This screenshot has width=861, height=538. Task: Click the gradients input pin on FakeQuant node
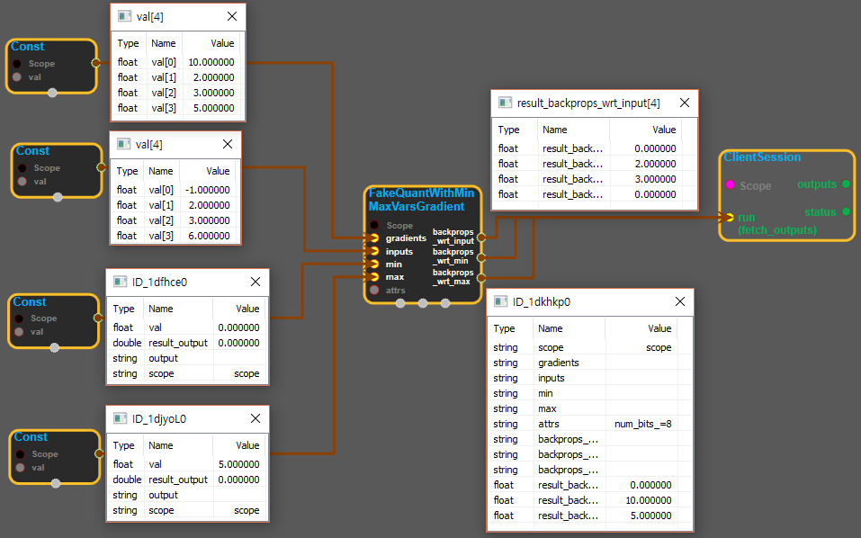point(375,238)
